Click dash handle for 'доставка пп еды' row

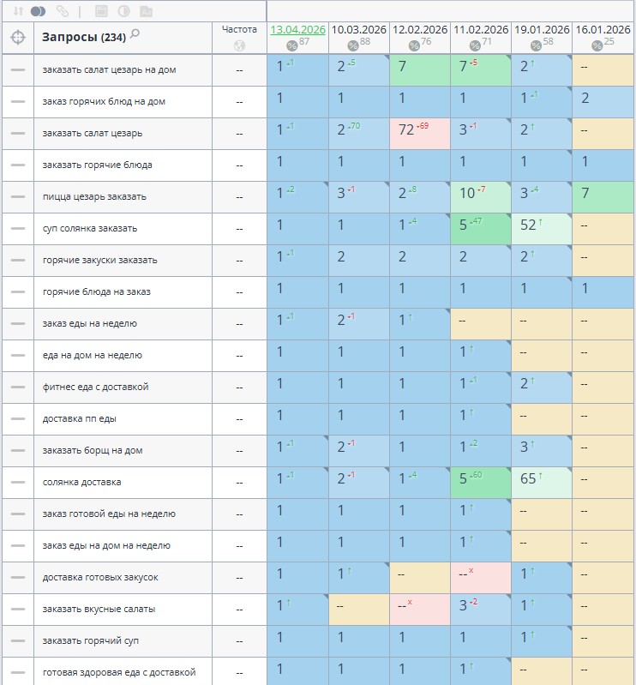[18, 418]
